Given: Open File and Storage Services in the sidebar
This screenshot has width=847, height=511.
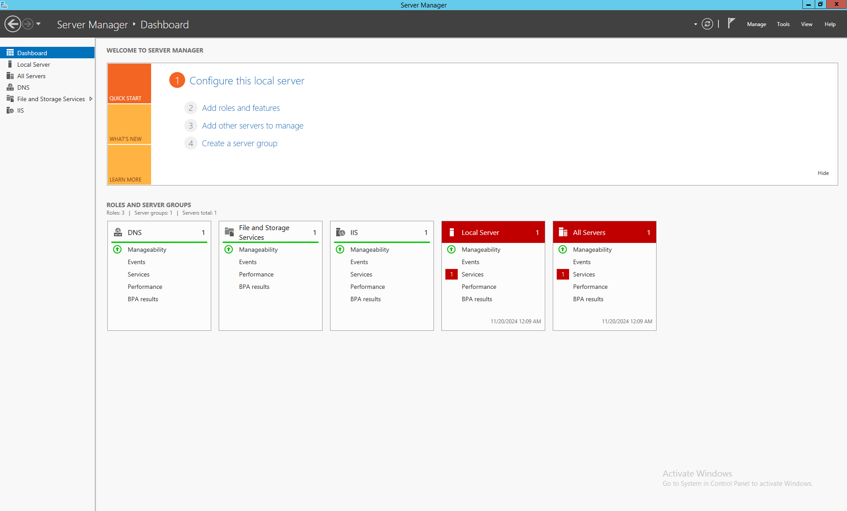Looking at the screenshot, I should (47, 99).
